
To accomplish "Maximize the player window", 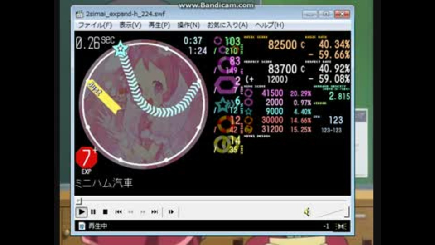I will tap(326, 14).
